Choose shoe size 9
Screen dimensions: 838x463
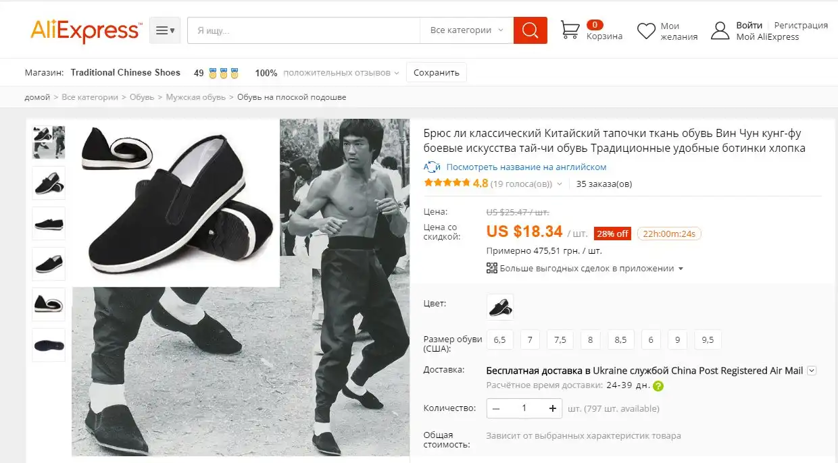pos(677,339)
